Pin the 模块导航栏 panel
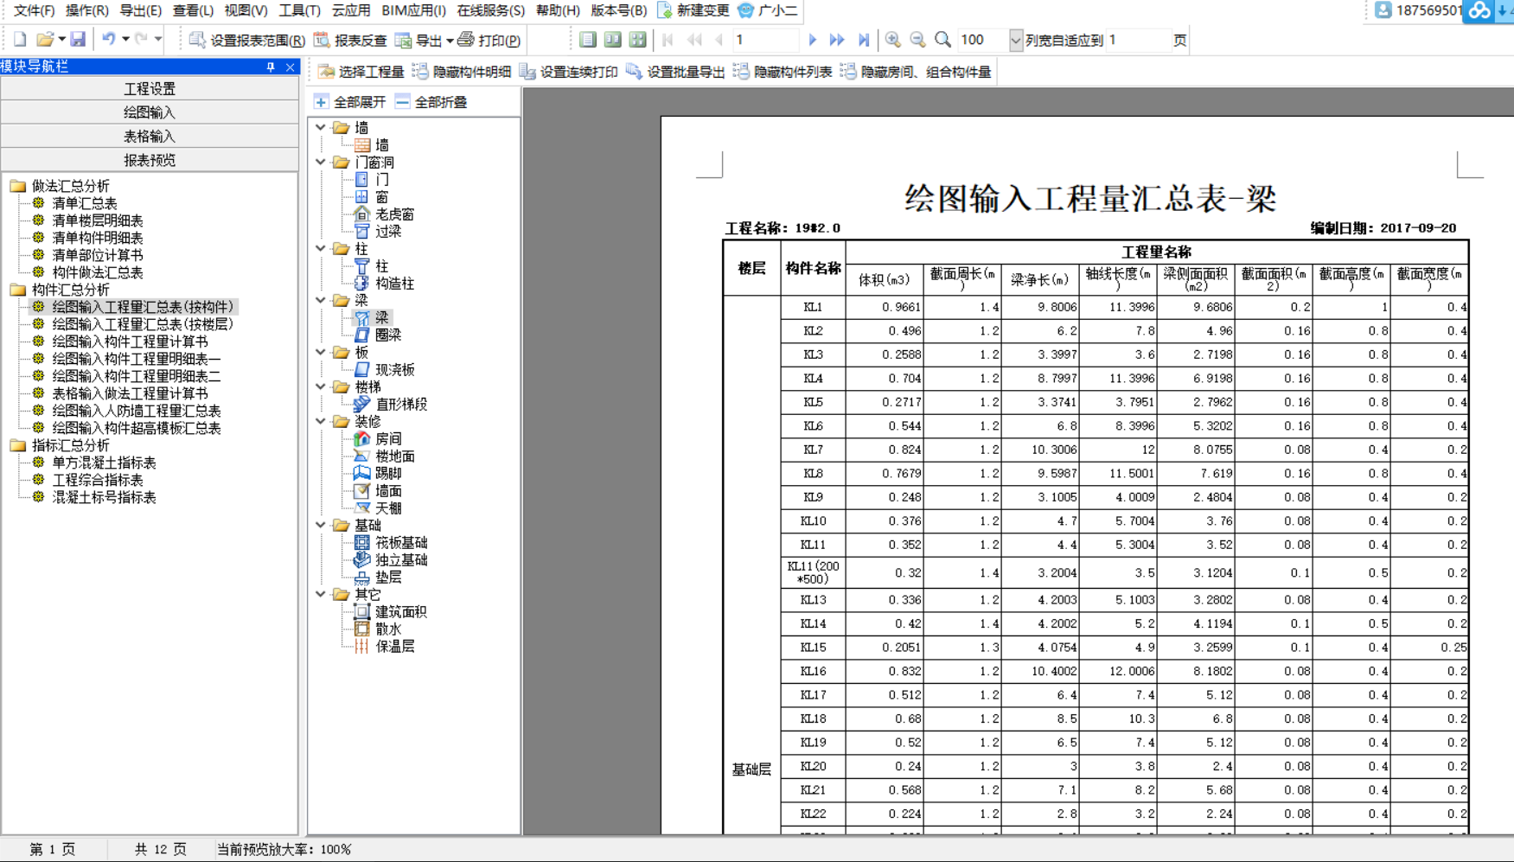 click(x=271, y=67)
